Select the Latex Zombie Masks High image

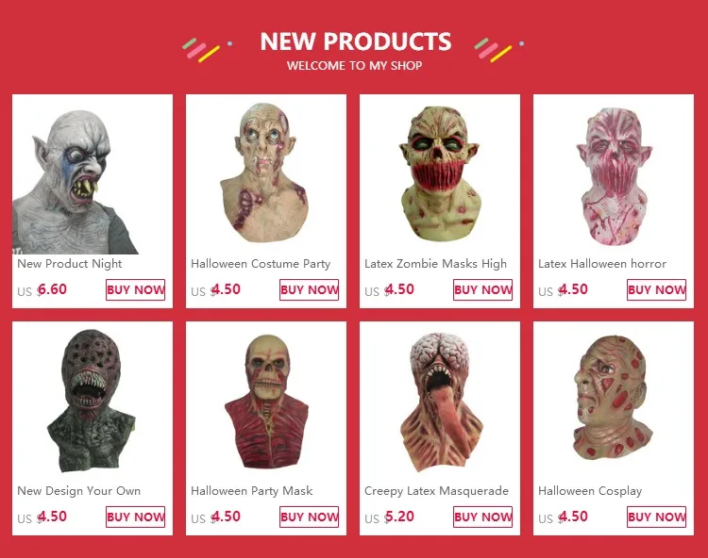pyautogui.click(x=440, y=174)
